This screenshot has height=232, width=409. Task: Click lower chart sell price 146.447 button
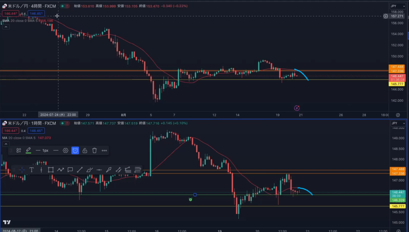coord(11,131)
